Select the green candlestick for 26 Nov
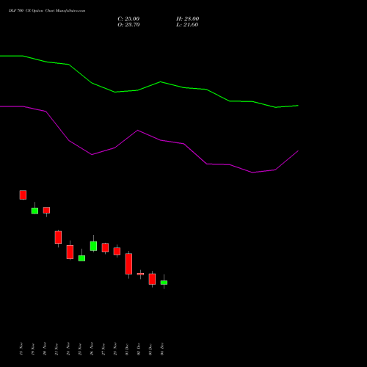Image resolution: width=367 pixels, height=367 pixels. pos(93,246)
